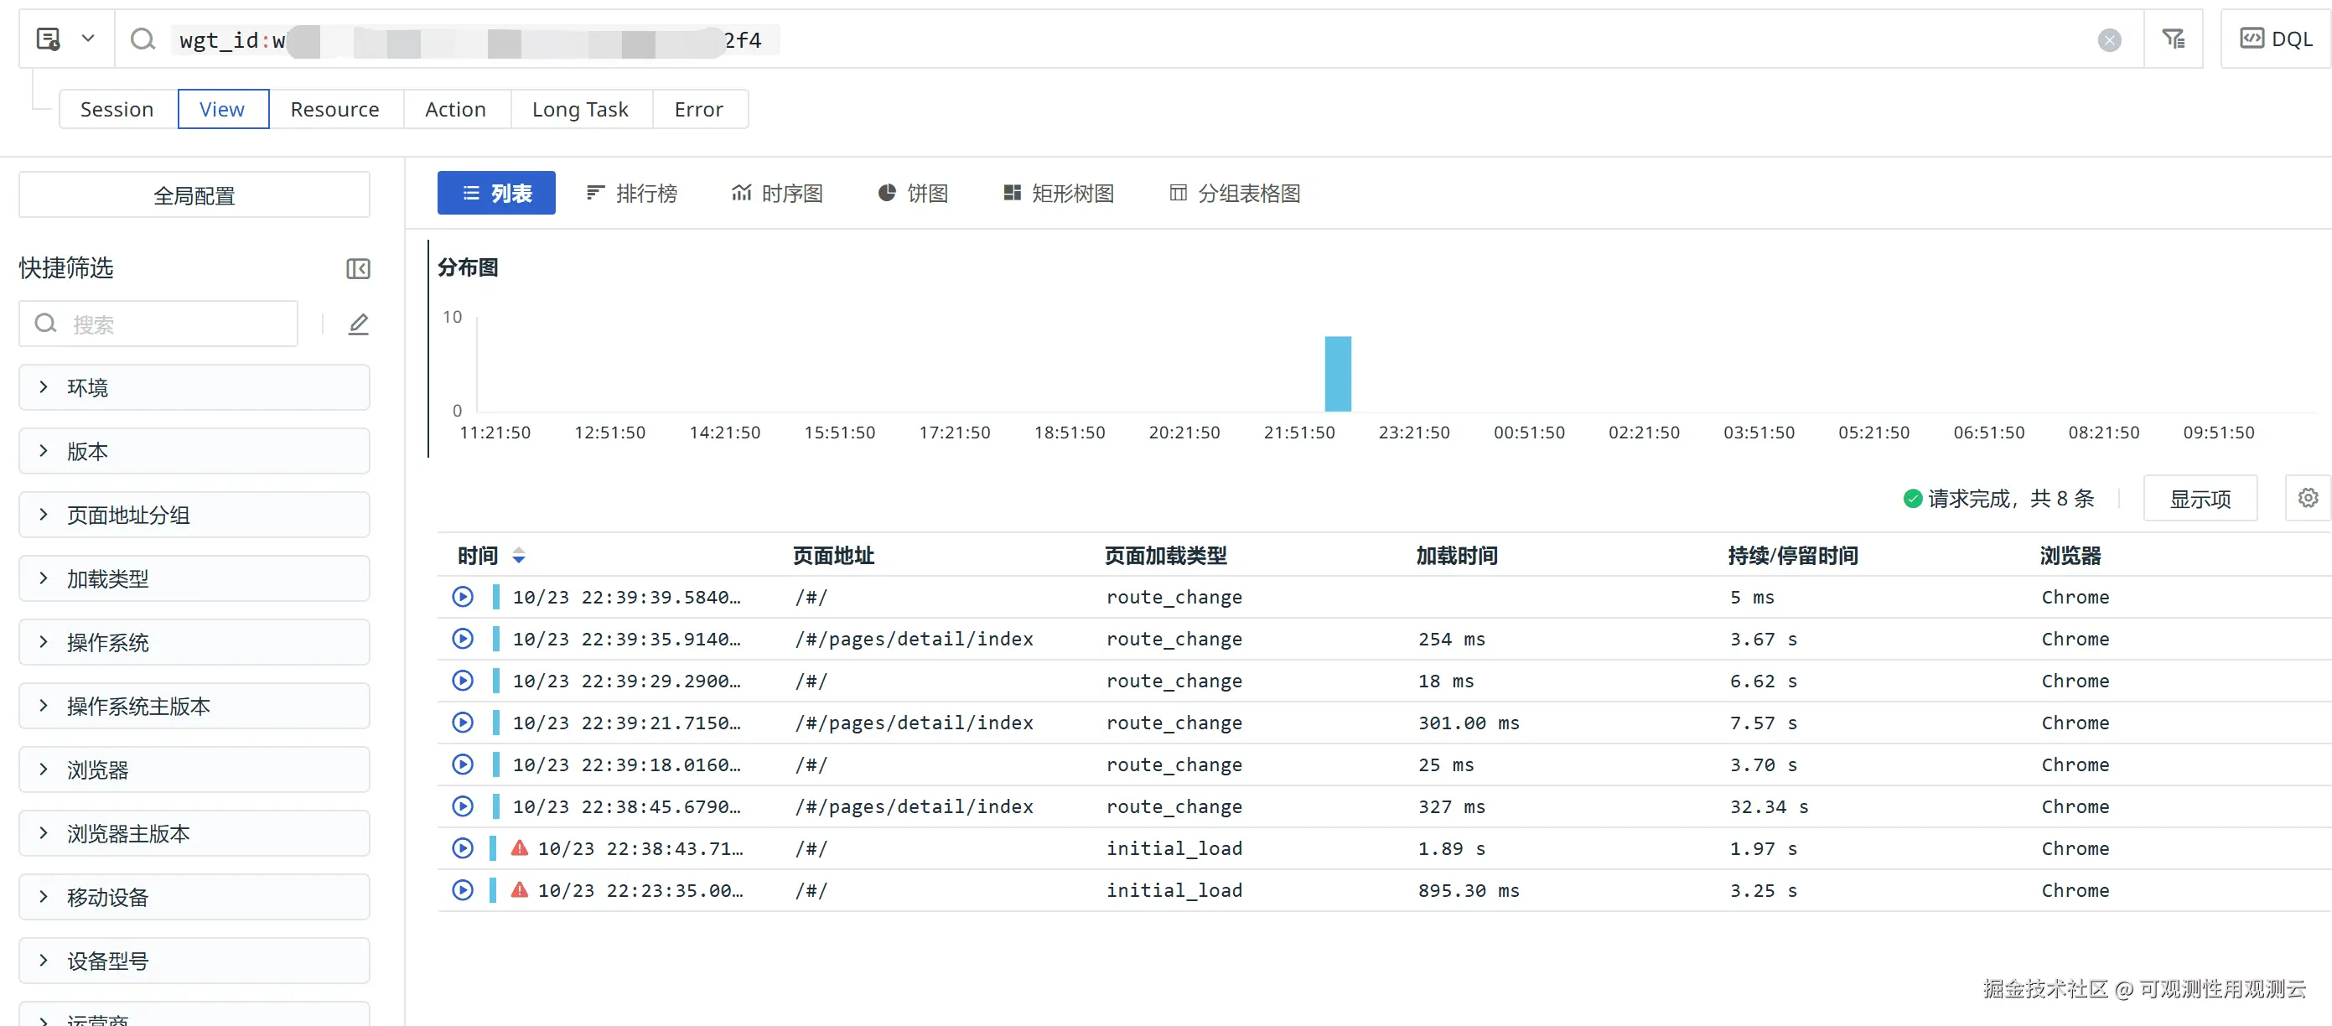
Task: Click the error warning icon on 22:38:43 row
Action: (x=519, y=848)
